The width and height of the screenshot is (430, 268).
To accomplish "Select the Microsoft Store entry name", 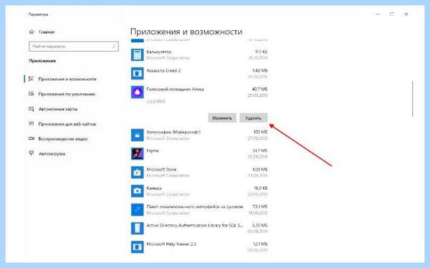I will pyautogui.click(x=161, y=169).
